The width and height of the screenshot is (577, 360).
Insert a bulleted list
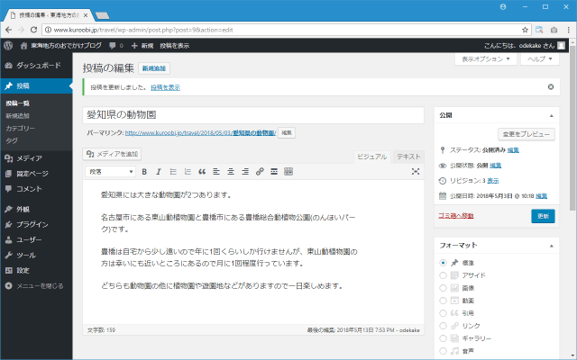(172, 171)
